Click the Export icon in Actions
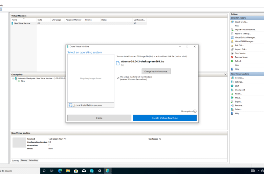264x174 pixels. pyautogui.click(x=232, y=102)
